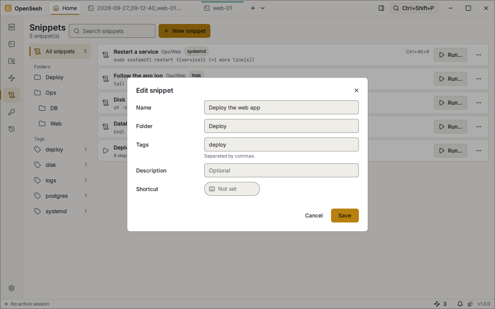Switch to the Home tab
The image size is (495, 309).
coord(65,8)
